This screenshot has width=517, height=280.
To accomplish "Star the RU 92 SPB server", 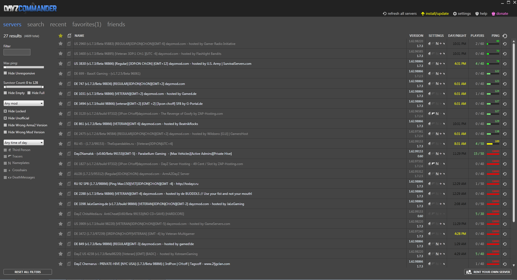I will [61, 184].
